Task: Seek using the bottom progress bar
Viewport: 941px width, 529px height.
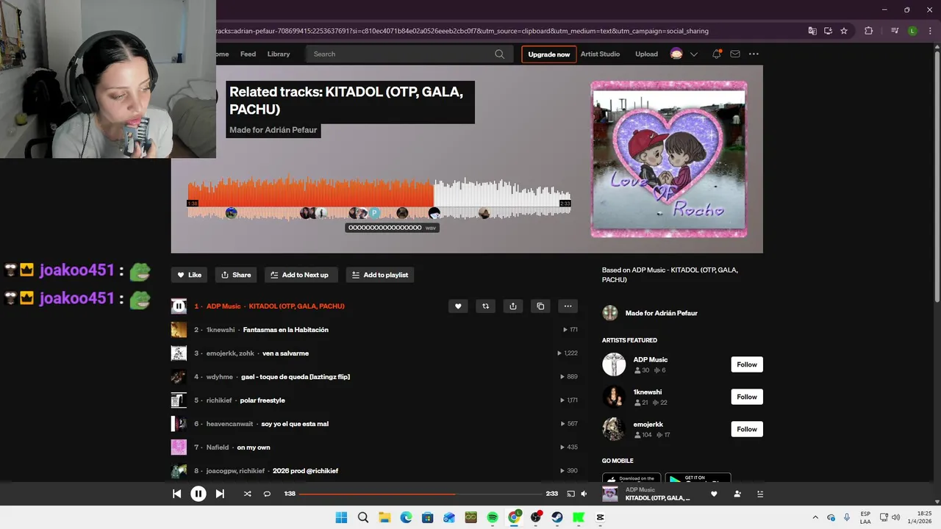Action: tap(421, 494)
